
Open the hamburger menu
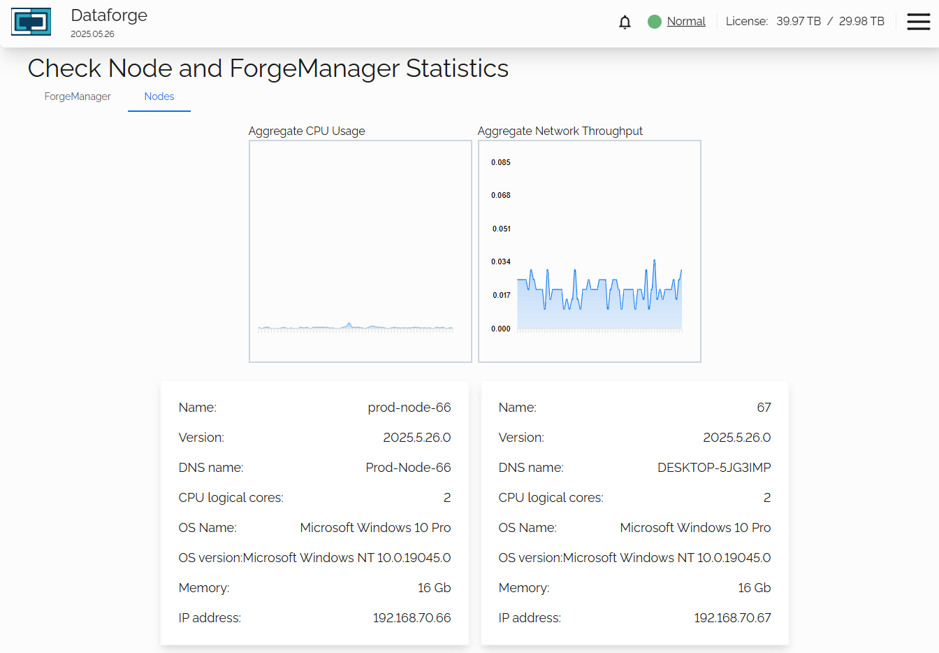point(918,22)
